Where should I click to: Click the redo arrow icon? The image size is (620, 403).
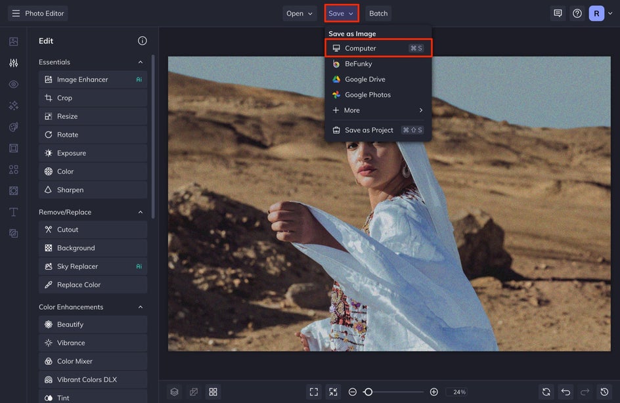[x=585, y=392]
